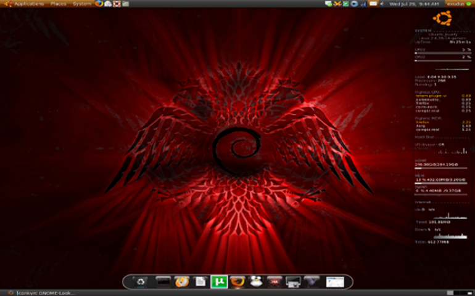
Task: Open the System menu
Action: tap(82, 4)
